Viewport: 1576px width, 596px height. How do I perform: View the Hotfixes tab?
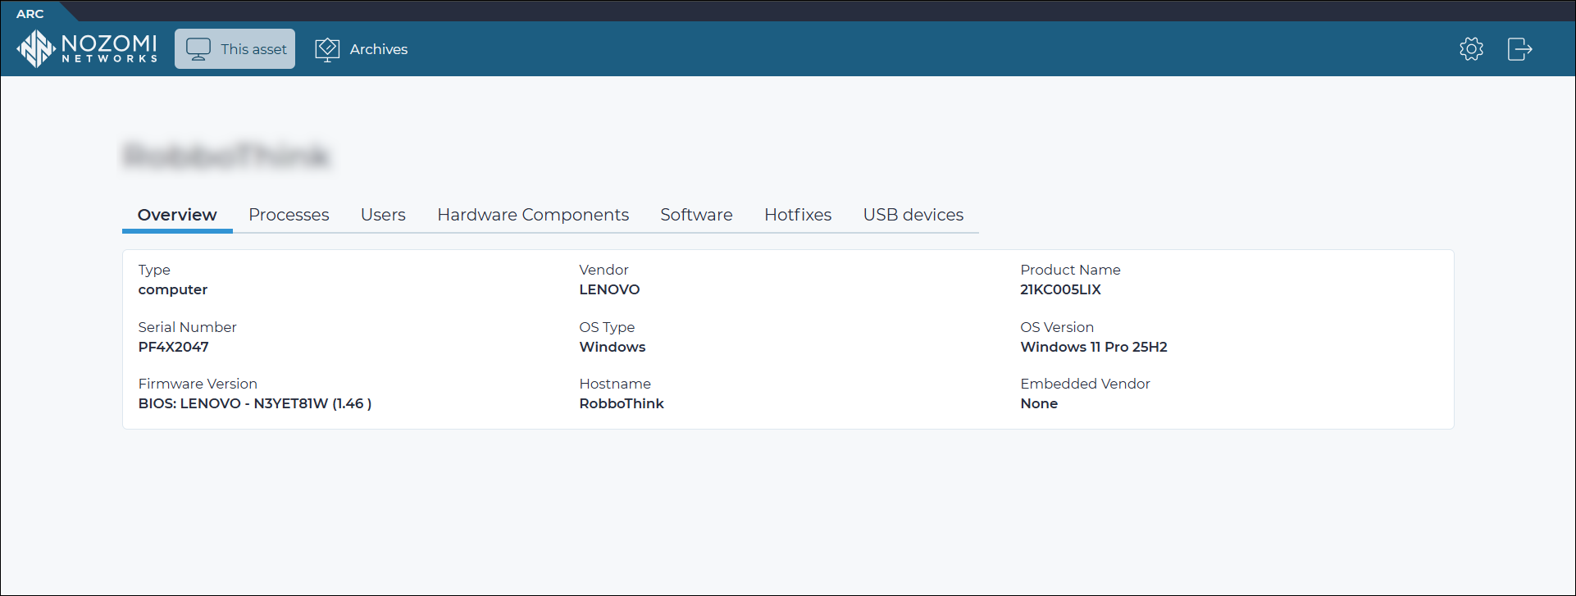(x=798, y=215)
